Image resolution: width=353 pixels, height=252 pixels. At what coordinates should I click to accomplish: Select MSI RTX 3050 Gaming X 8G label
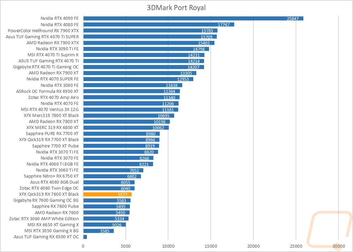coord(52,231)
